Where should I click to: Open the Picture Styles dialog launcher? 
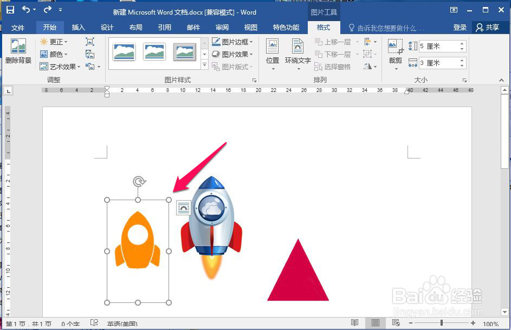(x=254, y=80)
